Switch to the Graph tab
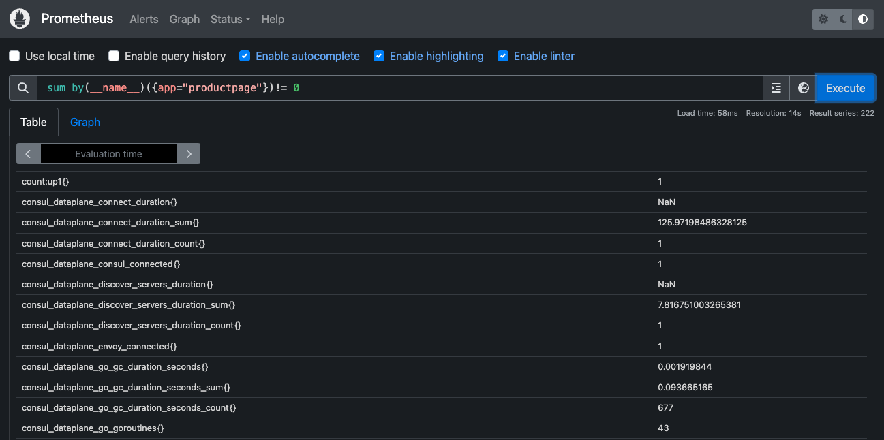This screenshot has height=440, width=884. point(85,122)
